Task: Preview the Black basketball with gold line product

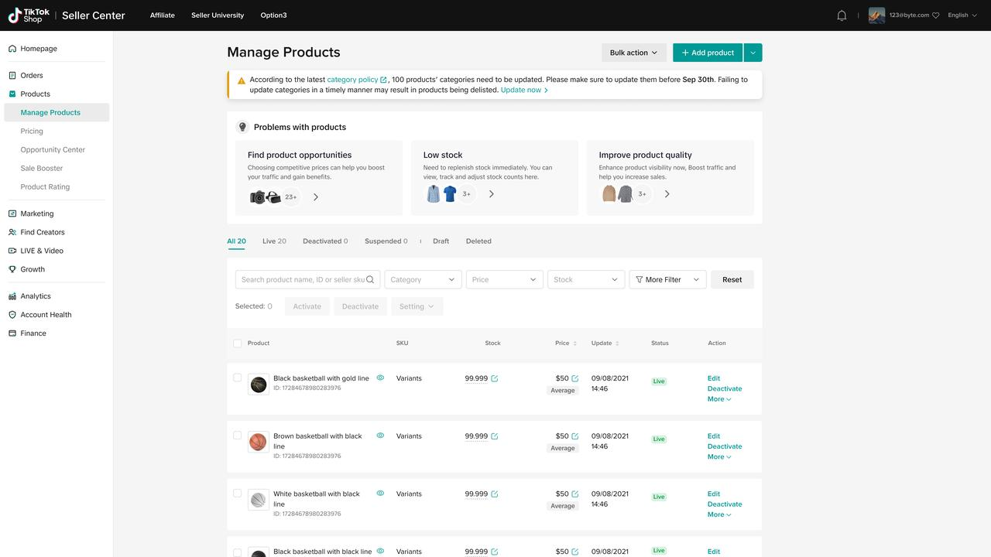Action: [x=380, y=378]
